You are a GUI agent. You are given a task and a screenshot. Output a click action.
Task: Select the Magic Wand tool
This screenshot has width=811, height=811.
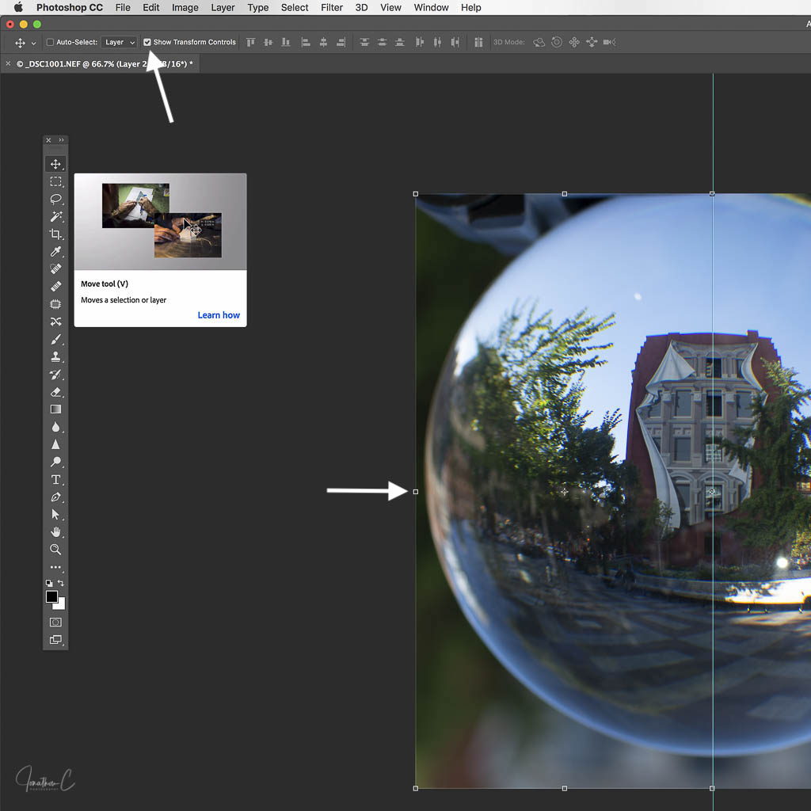[x=55, y=216]
